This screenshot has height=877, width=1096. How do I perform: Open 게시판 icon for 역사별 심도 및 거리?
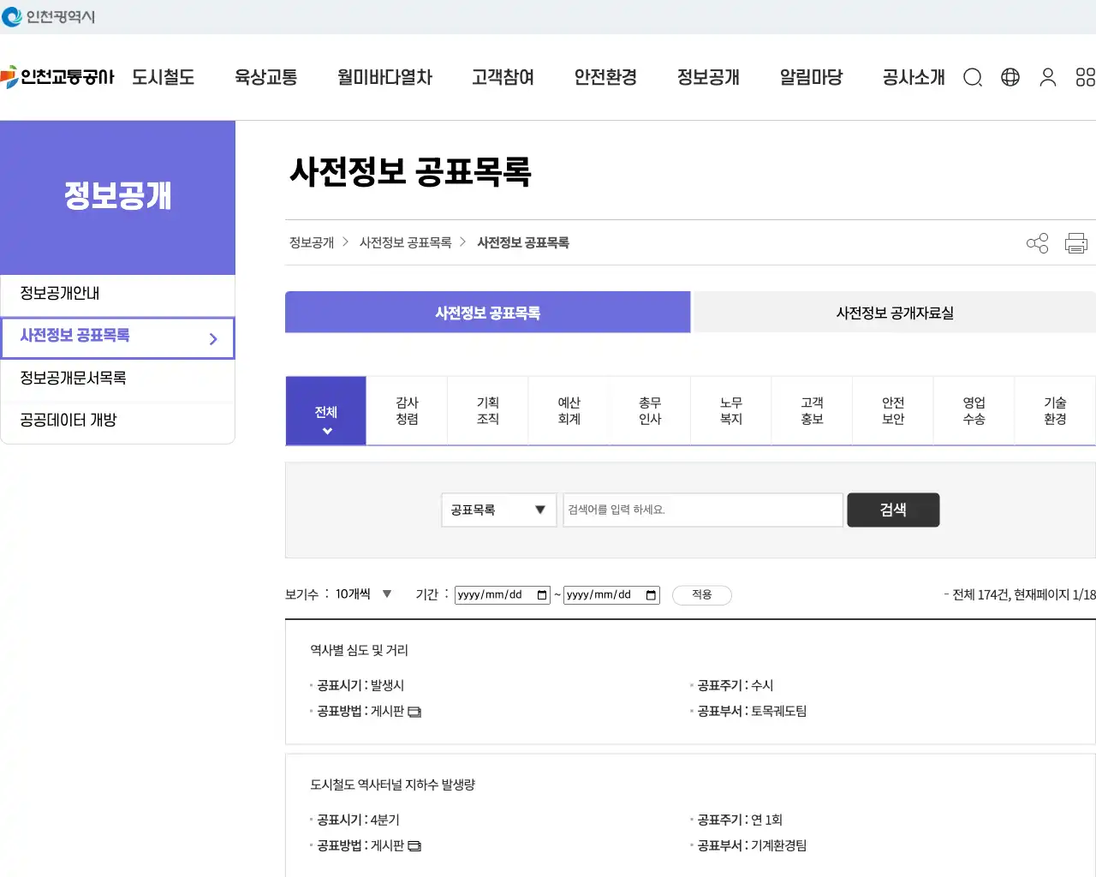pyautogui.click(x=414, y=712)
